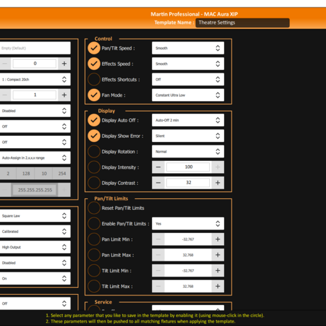Disable the Pan/Tilt Speed parameter circle
The height and width of the screenshot is (326, 326).
94,48
